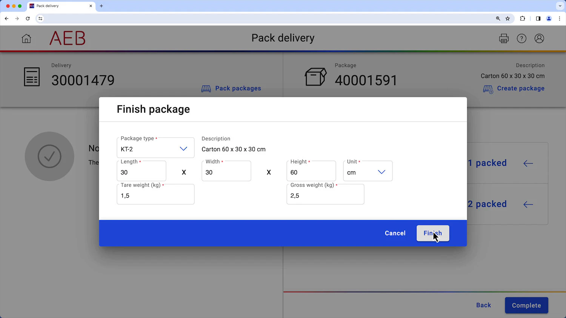
Task: Click the Tare weight input field
Action: (x=155, y=195)
